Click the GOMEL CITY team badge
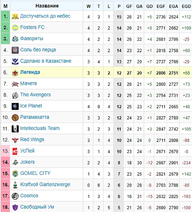 [15, 174]
